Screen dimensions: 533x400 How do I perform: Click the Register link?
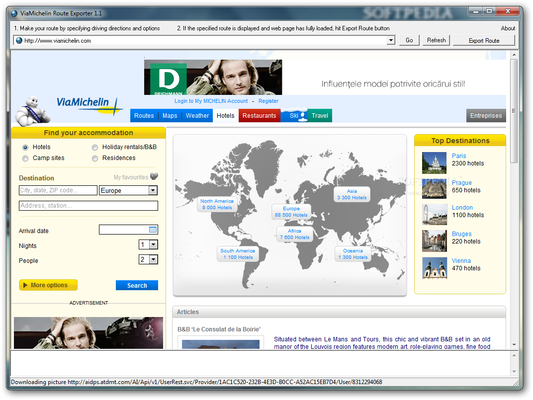click(268, 101)
